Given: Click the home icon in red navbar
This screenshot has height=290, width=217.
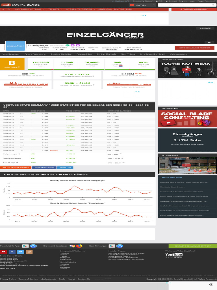Looking at the screenshot, I should pyautogui.click(x=3, y=9).
